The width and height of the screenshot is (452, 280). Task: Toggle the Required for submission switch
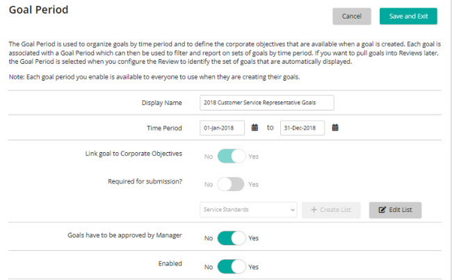tap(231, 184)
